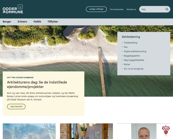The image size is (173, 139).
Task: Click the Ledige stillinger button
Action: click(96, 9)
